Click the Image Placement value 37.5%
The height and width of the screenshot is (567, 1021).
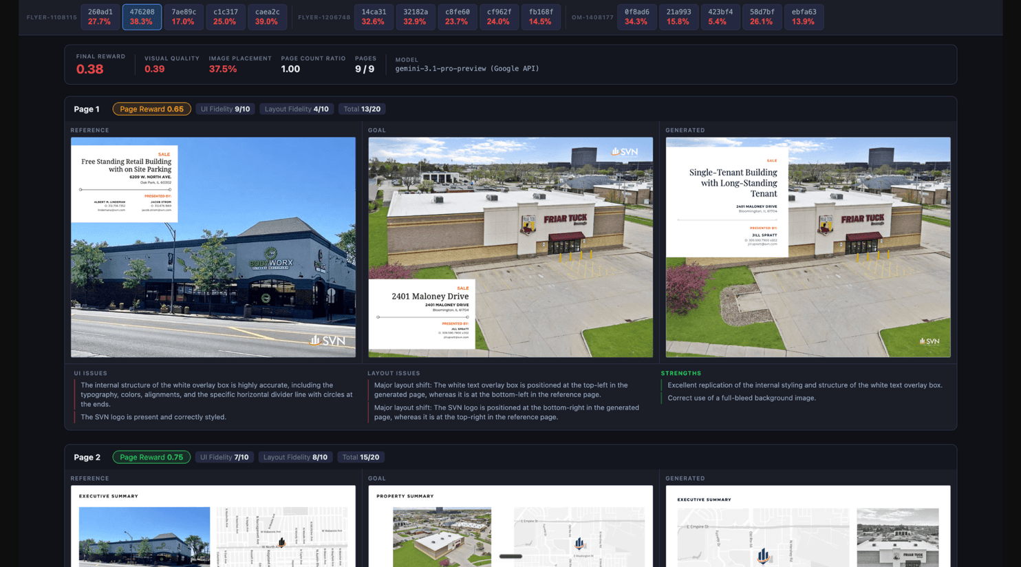pos(223,69)
